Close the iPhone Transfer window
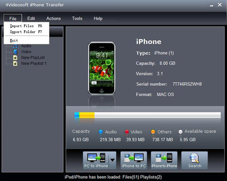 220,5
